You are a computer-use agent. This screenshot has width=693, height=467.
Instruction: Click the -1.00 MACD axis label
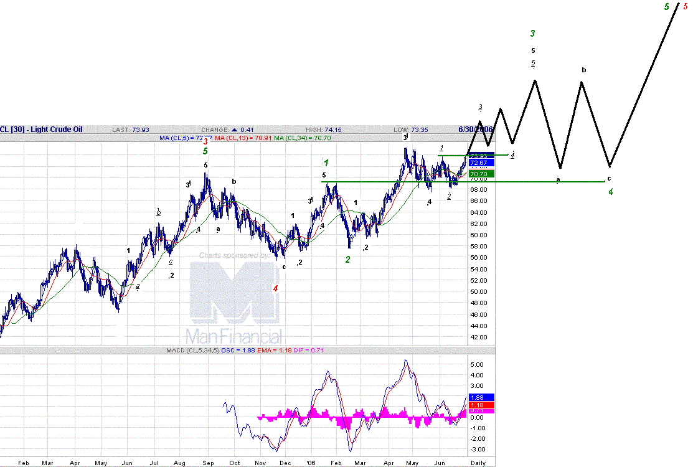tap(477, 428)
